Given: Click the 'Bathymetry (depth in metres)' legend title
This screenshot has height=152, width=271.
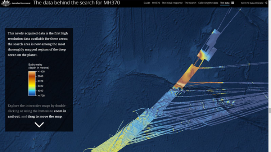Looking at the screenshot, I should point(39,66).
